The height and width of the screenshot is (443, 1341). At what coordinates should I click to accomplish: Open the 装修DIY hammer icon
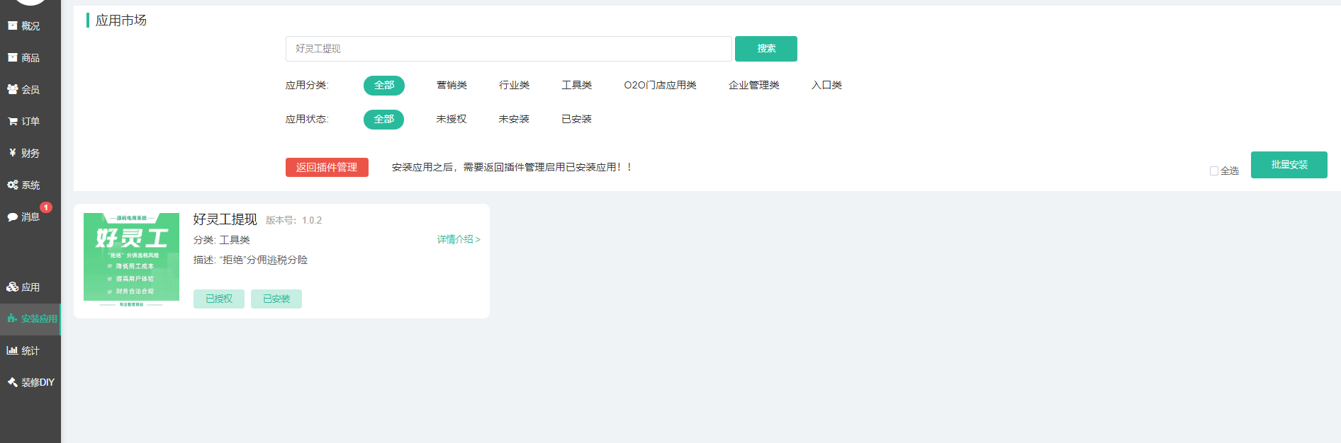click(13, 382)
